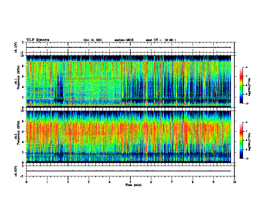
Task: Click the "-10" label on ch.2 color bar
Action: (247, 159)
